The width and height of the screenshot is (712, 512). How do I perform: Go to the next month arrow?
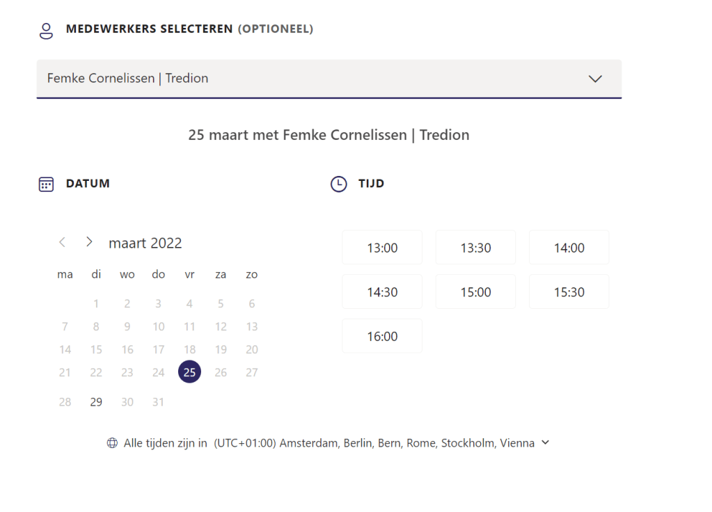89,242
